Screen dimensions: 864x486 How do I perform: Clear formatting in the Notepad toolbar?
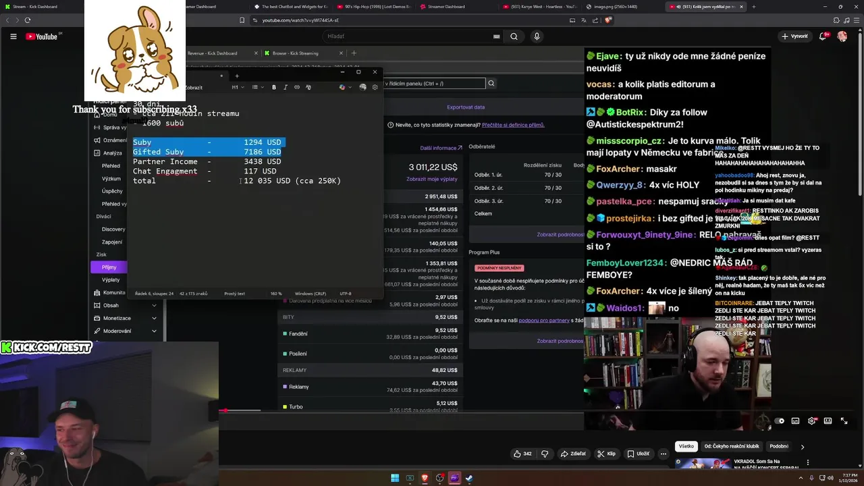pyautogui.click(x=308, y=87)
